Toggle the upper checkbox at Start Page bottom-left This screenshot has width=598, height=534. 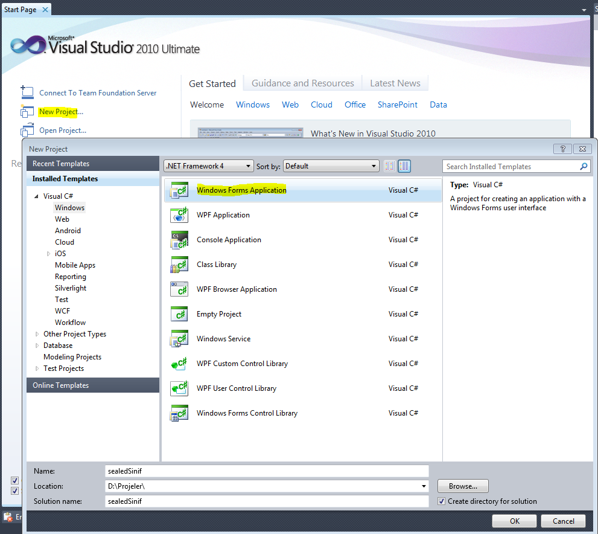[x=15, y=480]
